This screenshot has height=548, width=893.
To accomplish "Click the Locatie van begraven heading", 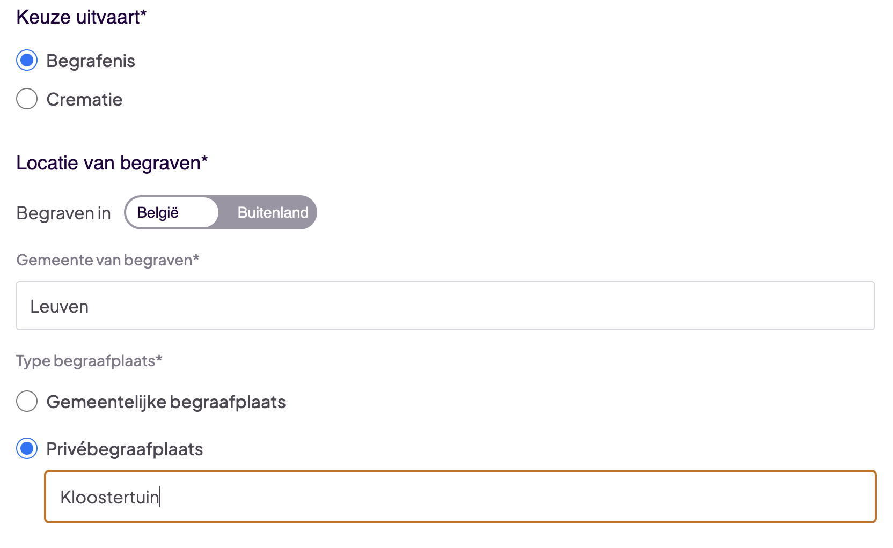I will tap(112, 163).
